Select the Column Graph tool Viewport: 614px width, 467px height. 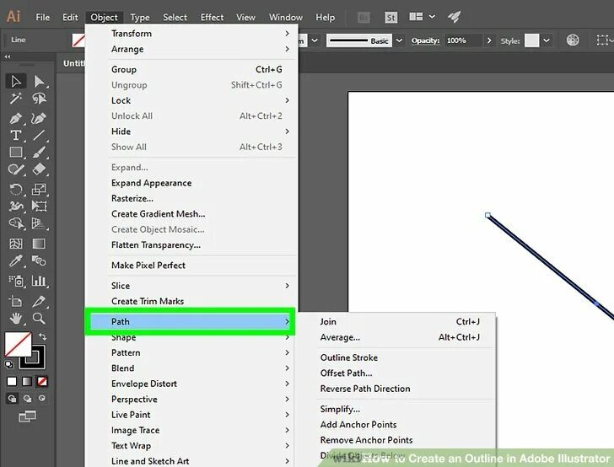coord(39,281)
